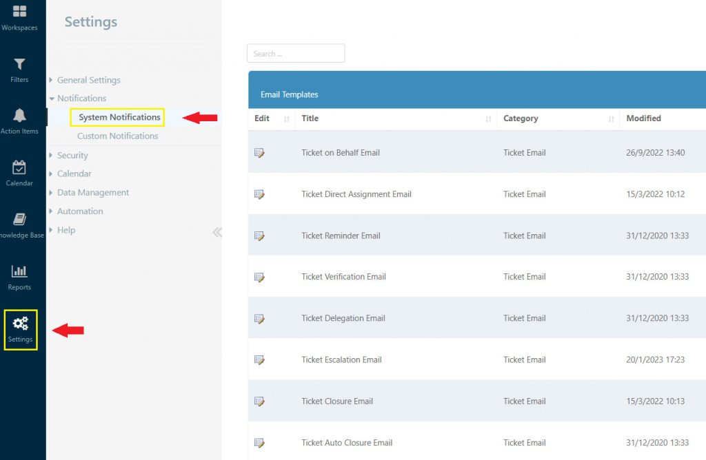This screenshot has height=460, width=706.
Task: Click the Settings page heading
Action: point(91,21)
